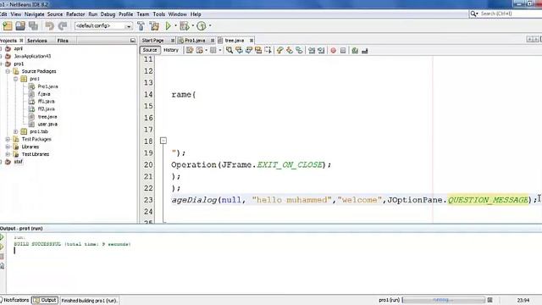Click the Find Selection magnifier icon
The height and width of the screenshot is (305, 542).
coord(230,51)
